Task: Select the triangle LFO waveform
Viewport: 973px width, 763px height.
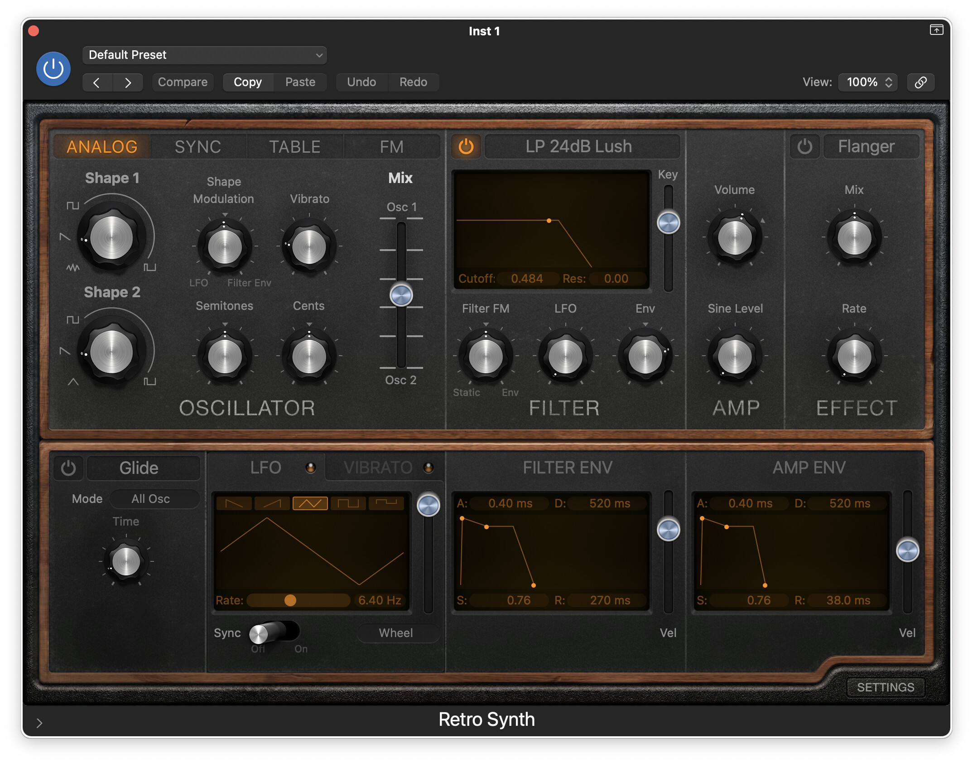Action: point(310,503)
